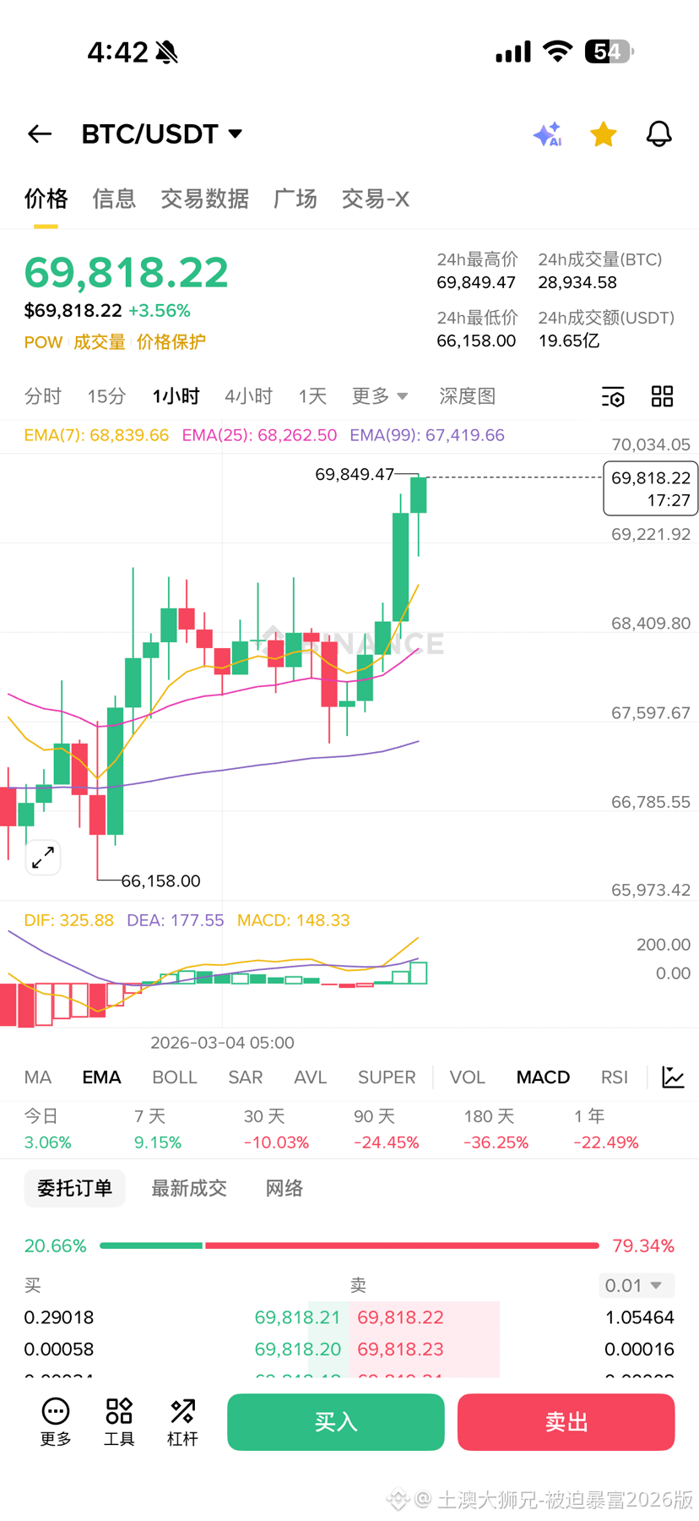Open the four-square chart layout icon
The height and width of the screenshot is (1521, 699).
pos(663,396)
